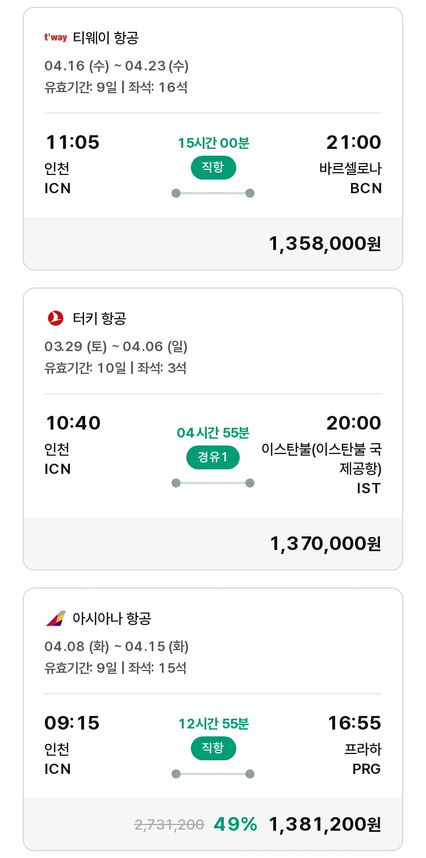426x858 pixels.
Task: Tap the 프라하 PRG destination
Action: point(363,759)
